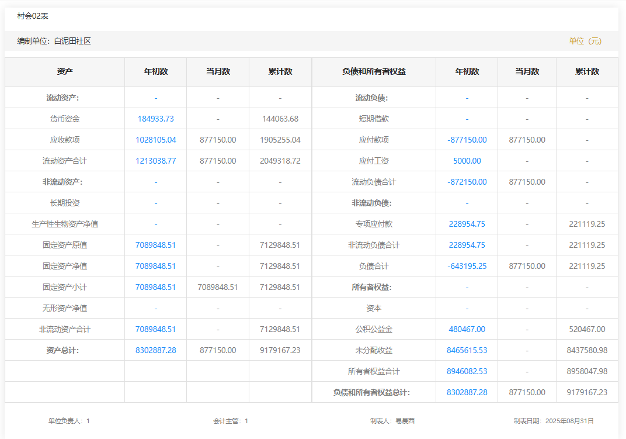This screenshot has height=439, width=626.
Task: Click the 应付款项 link -877150.00
Action: [467, 140]
